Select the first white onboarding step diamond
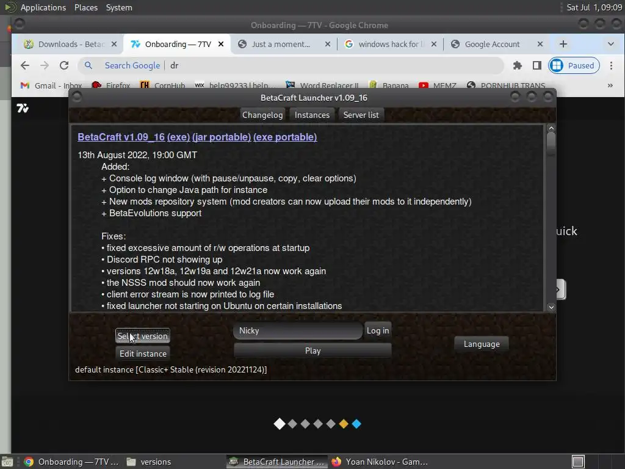This screenshot has height=469, width=625. point(280,424)
